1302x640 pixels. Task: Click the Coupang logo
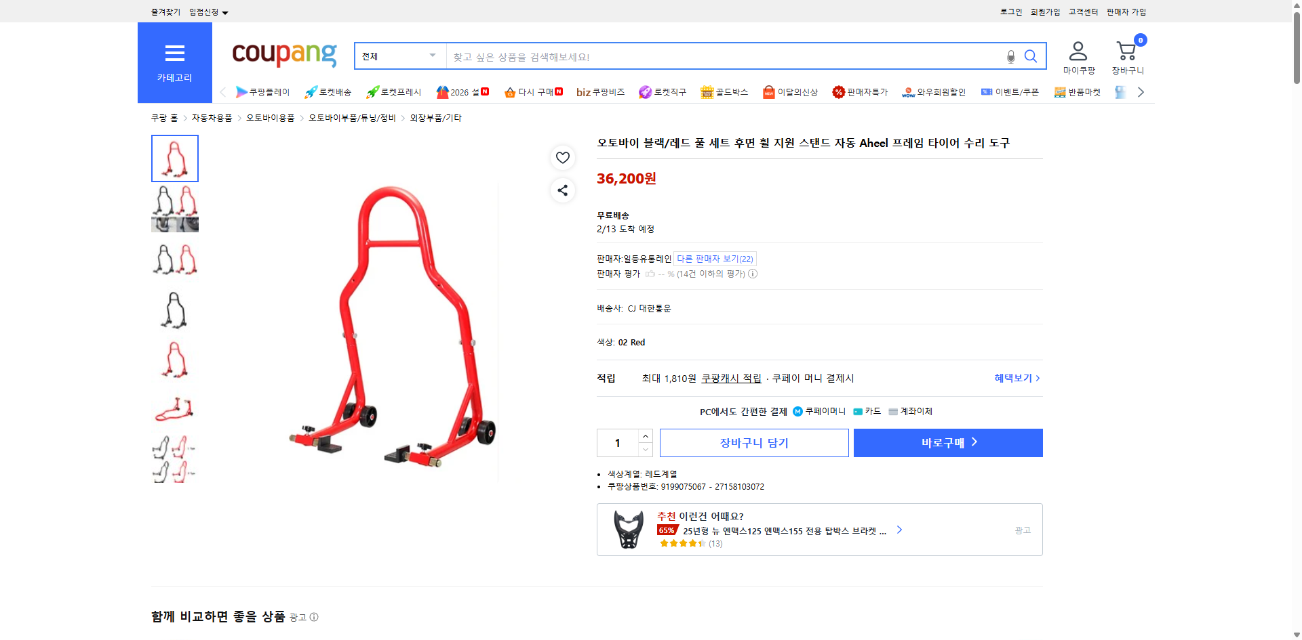point(283,56)
